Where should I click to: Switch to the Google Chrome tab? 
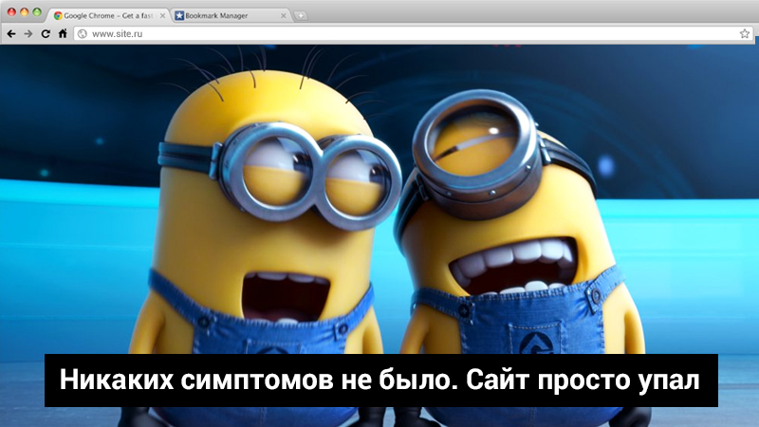(108, 15)
